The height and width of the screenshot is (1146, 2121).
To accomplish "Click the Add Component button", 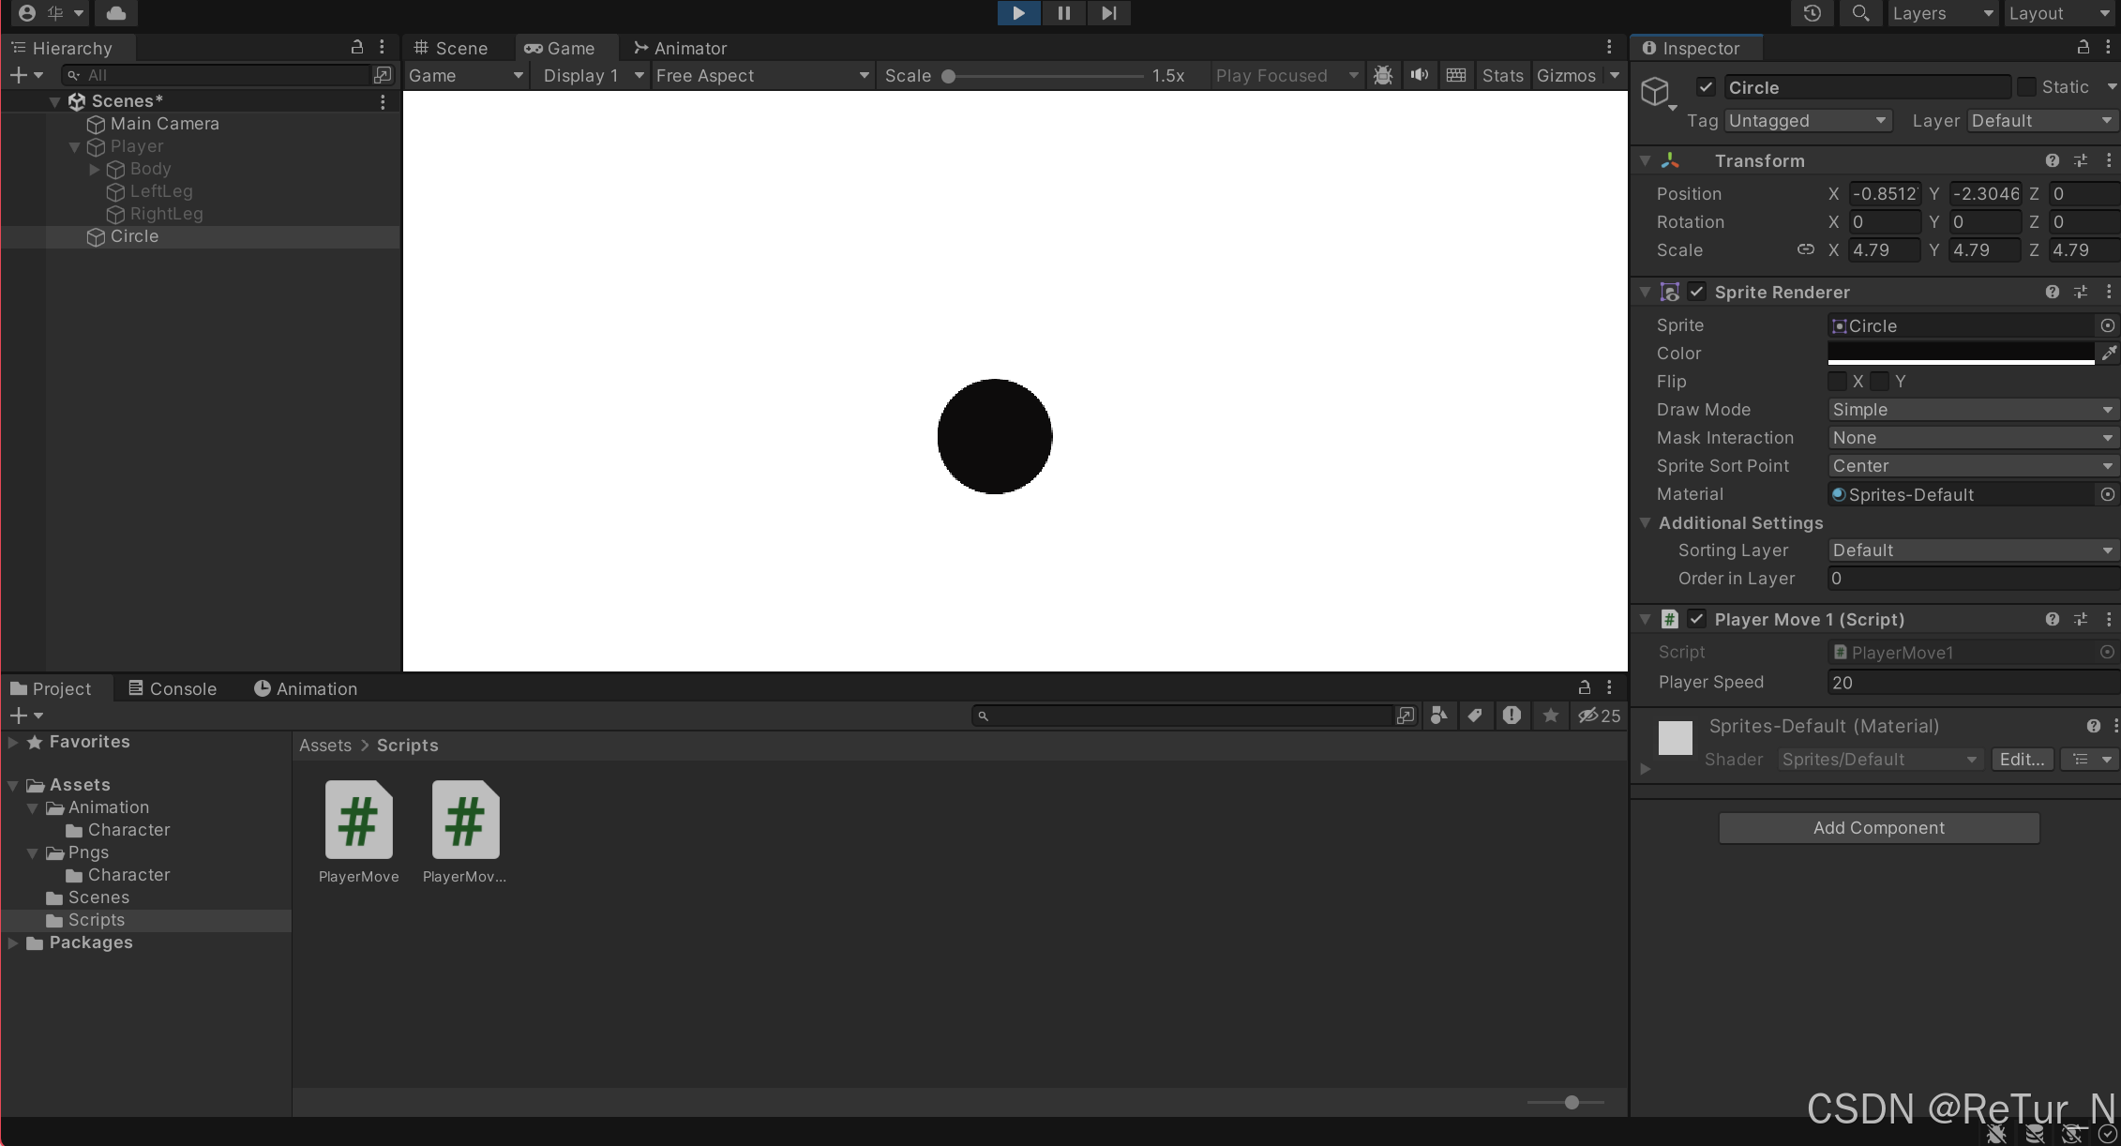I will pos(1878,827).
